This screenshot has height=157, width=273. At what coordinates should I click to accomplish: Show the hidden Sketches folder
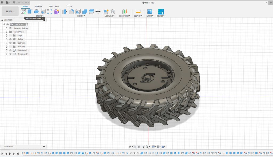coord(10,46)
